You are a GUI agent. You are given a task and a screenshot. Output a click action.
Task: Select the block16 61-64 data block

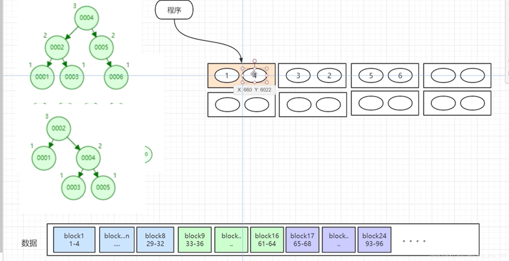pyautogui.click(x=267, y=240)
